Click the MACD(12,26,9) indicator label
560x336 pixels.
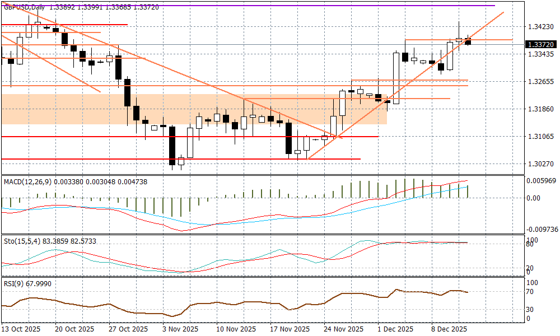pos(27,181)
